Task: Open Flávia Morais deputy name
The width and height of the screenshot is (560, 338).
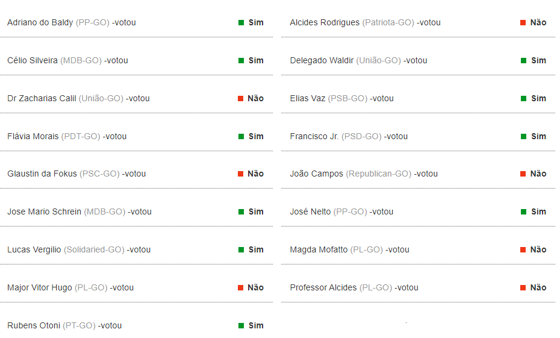Action: click(33, 136)
